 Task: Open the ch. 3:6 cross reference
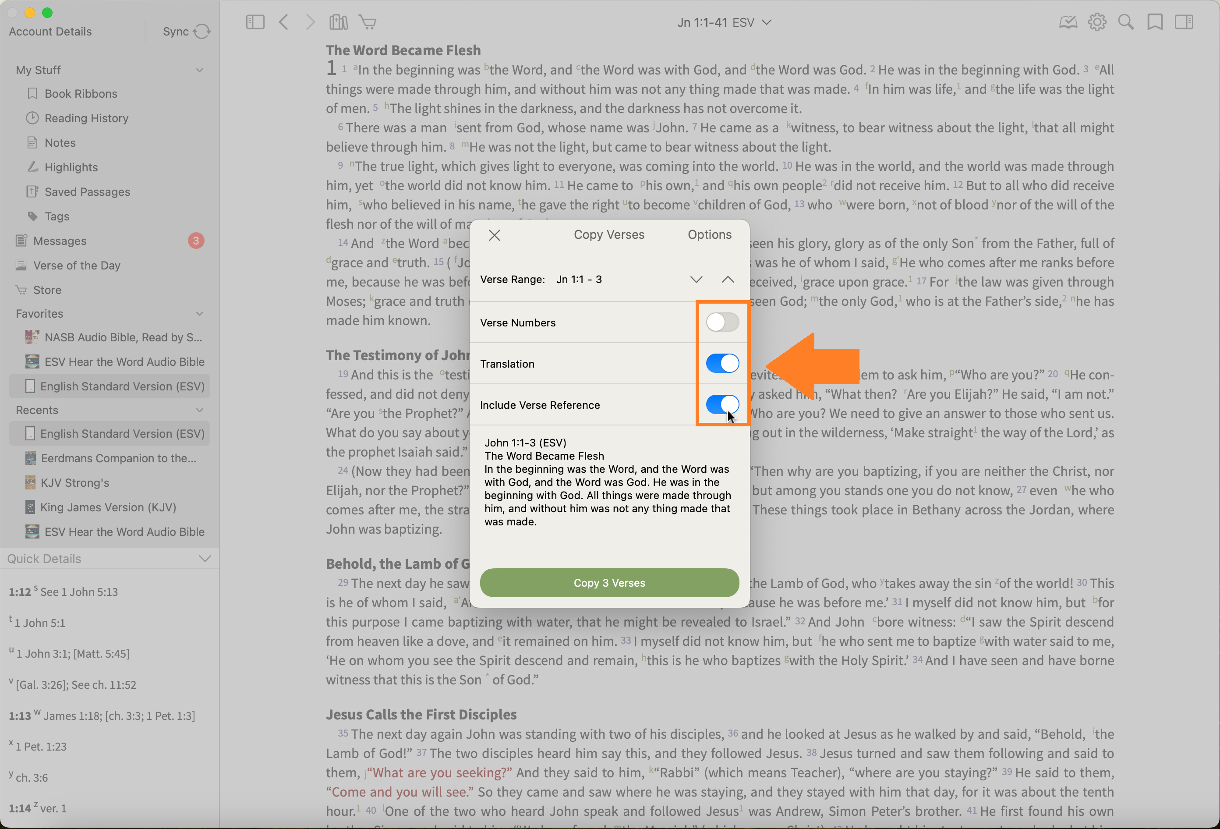click(32, 778)
